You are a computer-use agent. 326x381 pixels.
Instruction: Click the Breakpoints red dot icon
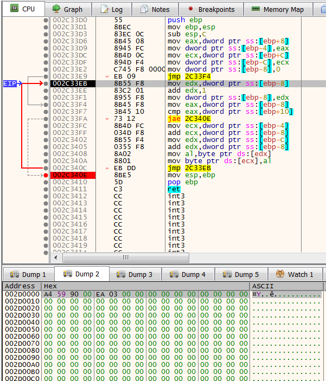coord(191,9)
